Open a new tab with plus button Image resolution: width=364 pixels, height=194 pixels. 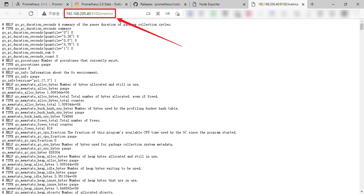tap(312, 4)
